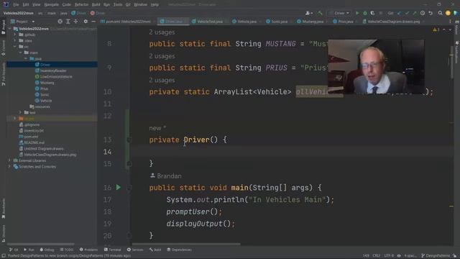460x259 pixels.
Task: Toggle Structure side stripe button
Action: 3,233
